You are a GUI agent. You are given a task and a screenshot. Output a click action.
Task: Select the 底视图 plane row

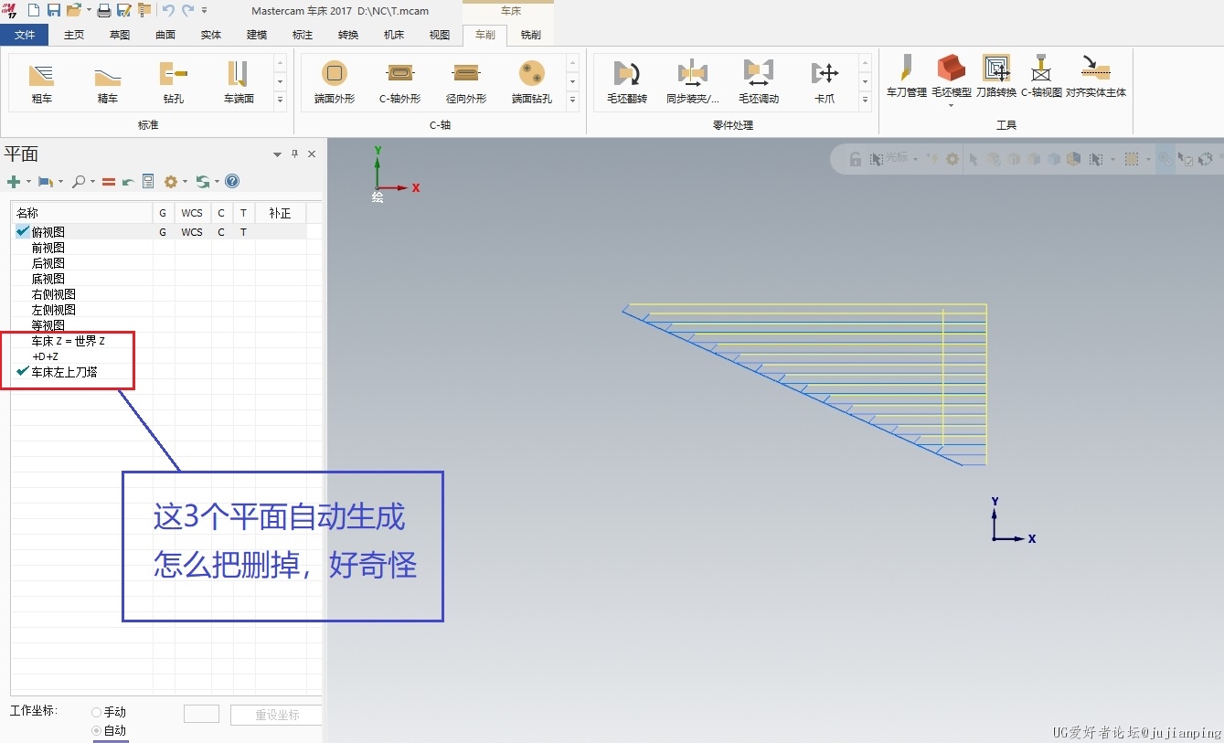pyautogui.click(x=48, y=279)
